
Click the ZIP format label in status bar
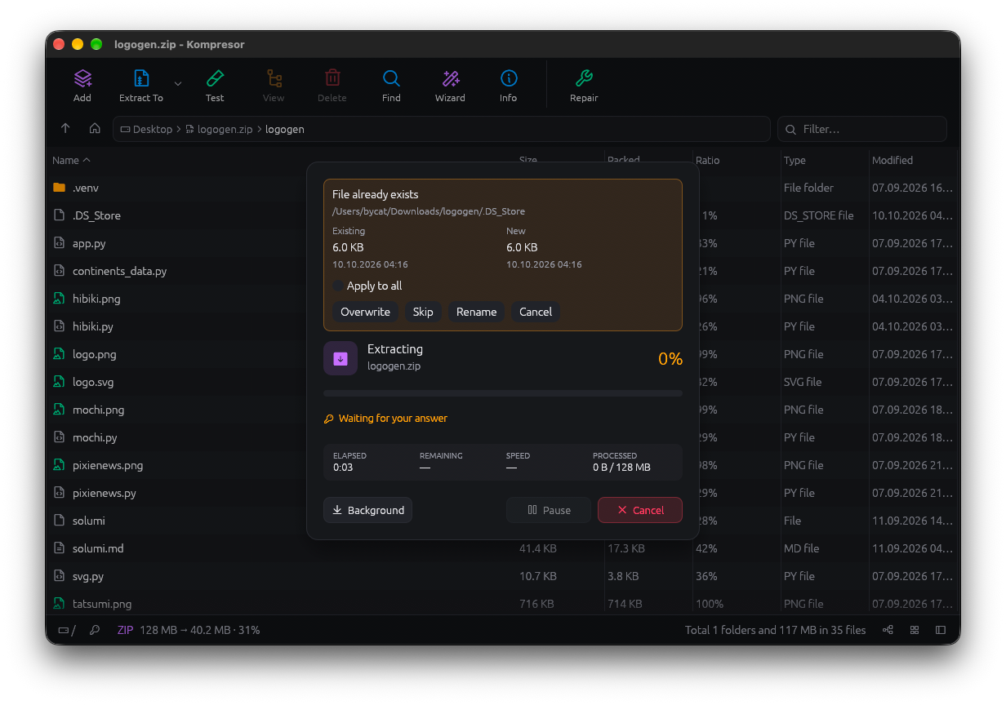coord(125,630)
